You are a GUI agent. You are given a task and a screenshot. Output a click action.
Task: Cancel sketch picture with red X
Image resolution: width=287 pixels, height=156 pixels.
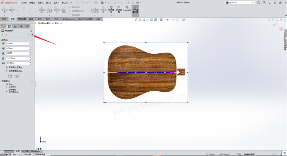[x=6, y=35]
